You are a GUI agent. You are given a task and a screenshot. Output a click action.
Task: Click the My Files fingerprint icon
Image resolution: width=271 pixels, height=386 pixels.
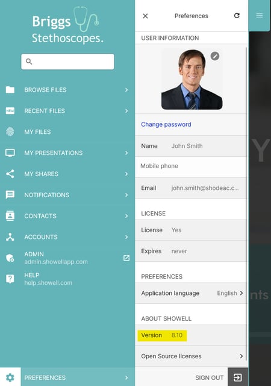click(10, 131)
